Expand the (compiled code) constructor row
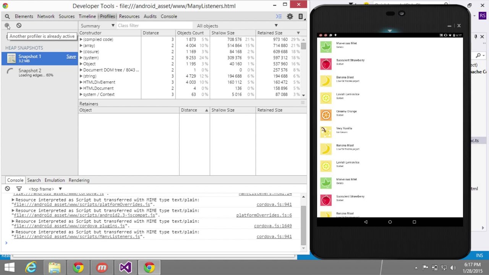 point(81,39)
